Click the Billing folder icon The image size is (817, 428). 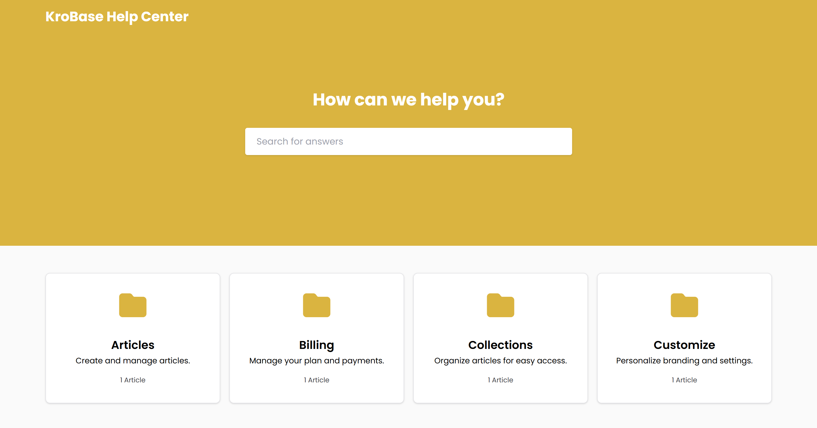point(316,305)
